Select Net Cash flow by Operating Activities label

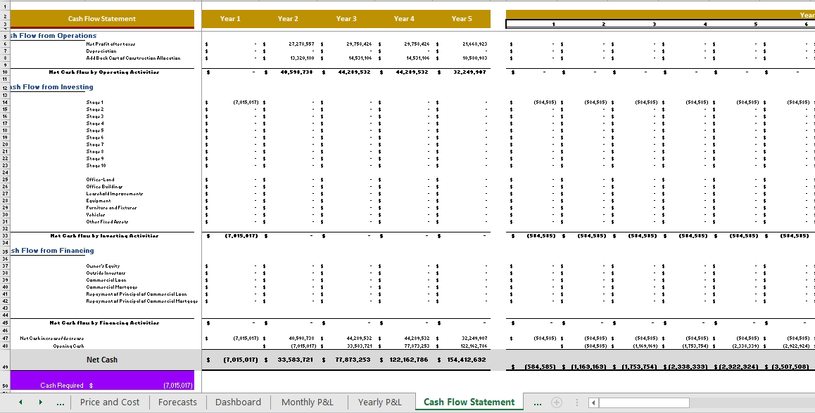[x=104, y=72]
